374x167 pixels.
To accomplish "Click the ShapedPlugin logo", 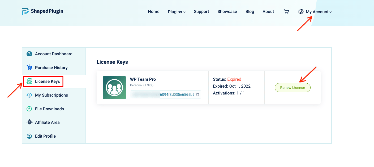I will tap(42, 11).
